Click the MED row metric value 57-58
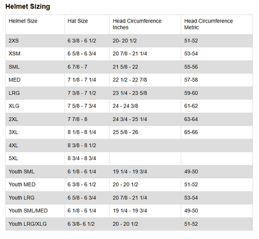The height and width of the screenshot is (239, 259). coord(191,79)
